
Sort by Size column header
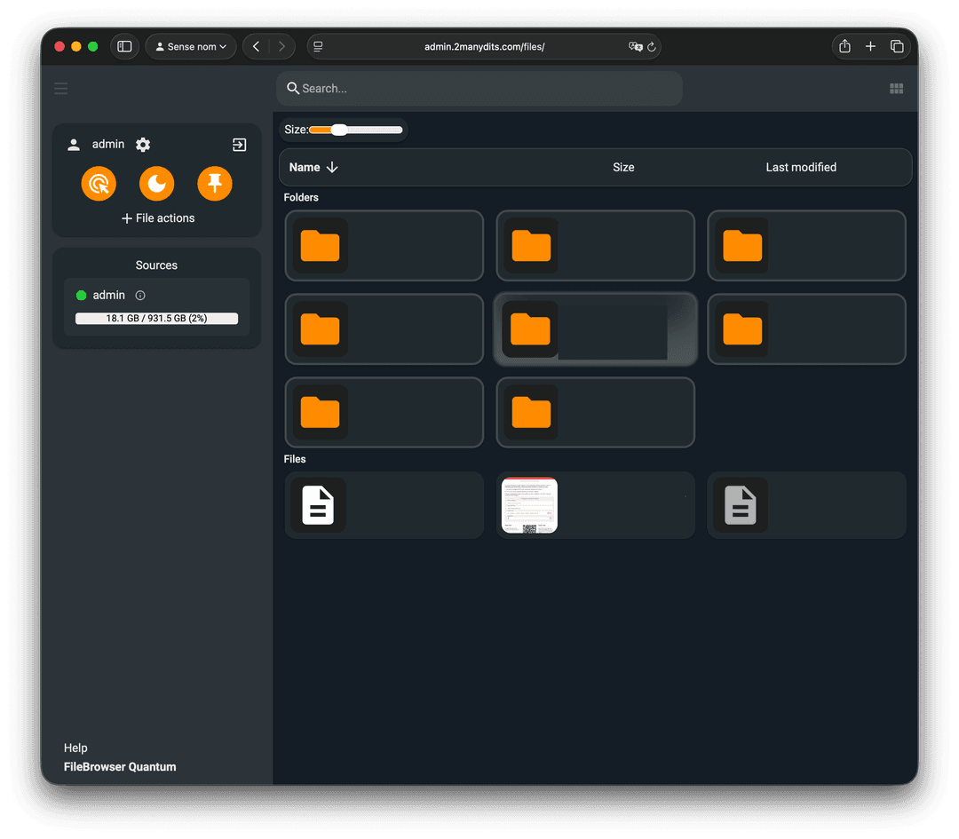point(623,167)
